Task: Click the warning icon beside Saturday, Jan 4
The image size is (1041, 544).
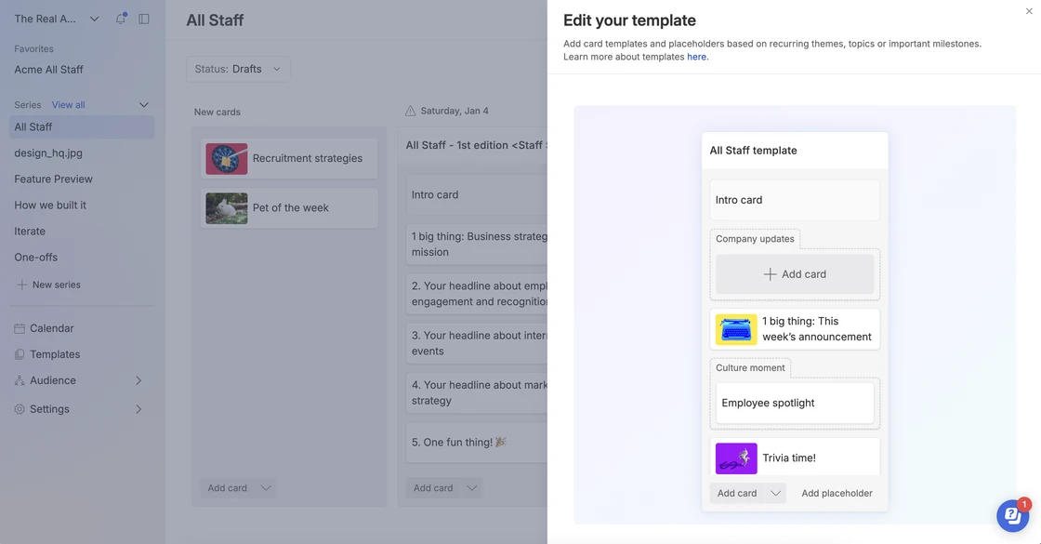Action: (x=410, y=111)
